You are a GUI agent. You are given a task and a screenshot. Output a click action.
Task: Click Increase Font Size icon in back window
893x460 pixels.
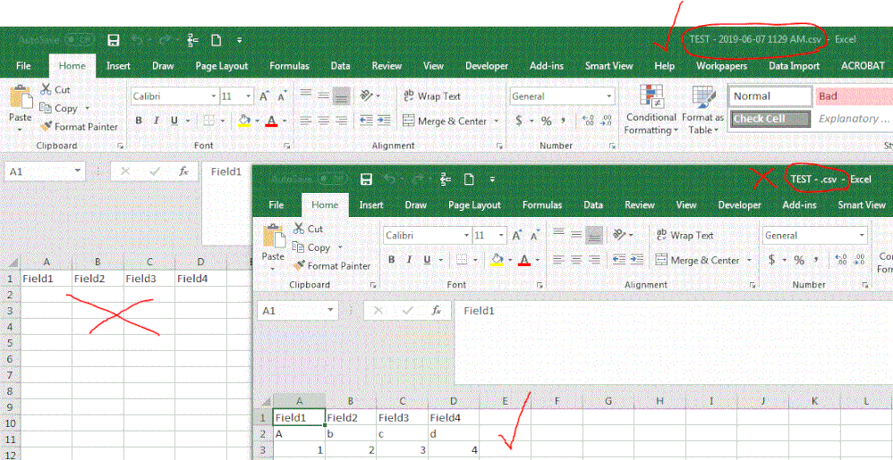tap(264, 96)
